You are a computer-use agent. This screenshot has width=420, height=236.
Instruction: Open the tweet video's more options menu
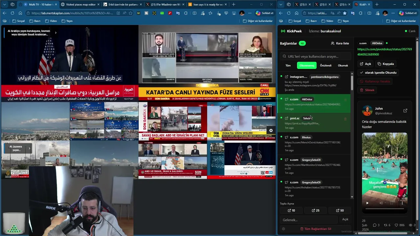pos(402,203)
